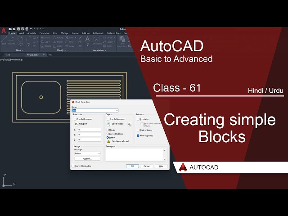Select the Table tool in the Annotation panel

(108, 46)
